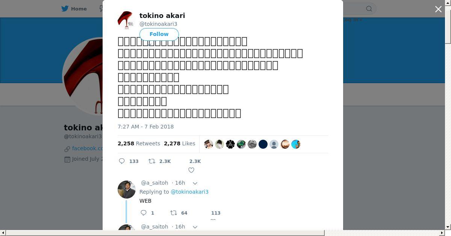
Task: Expand the chevron menu below Follow button
Action: [x=149, y=44]
